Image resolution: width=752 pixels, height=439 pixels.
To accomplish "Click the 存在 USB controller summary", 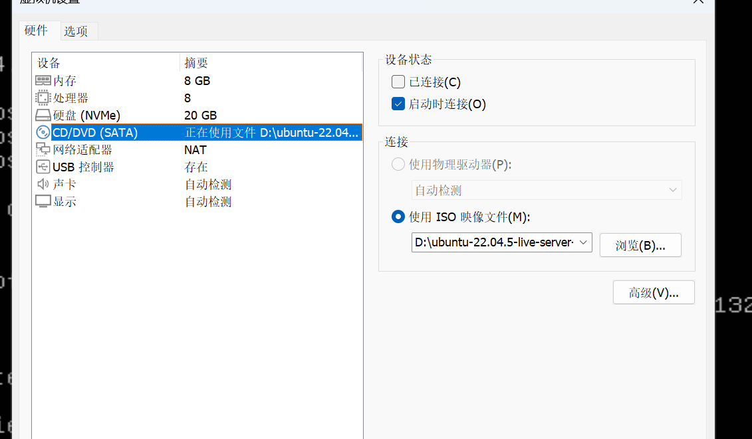I will coord(196,167).
